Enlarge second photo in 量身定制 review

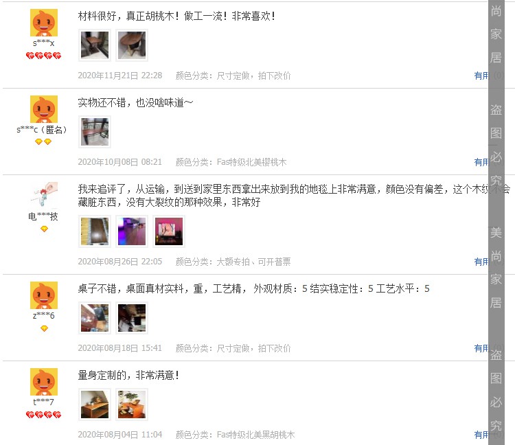click(x=132, y=404)
